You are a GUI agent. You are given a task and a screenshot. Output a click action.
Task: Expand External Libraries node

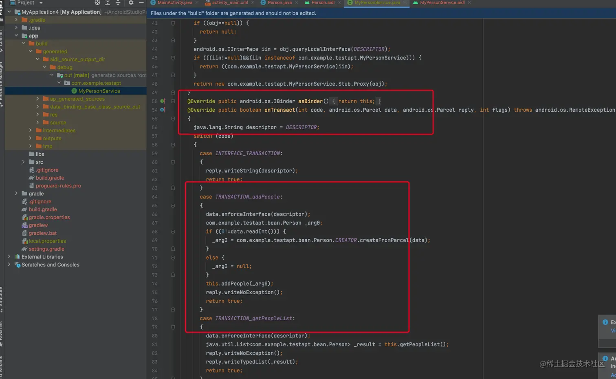[x=9, y=257]
